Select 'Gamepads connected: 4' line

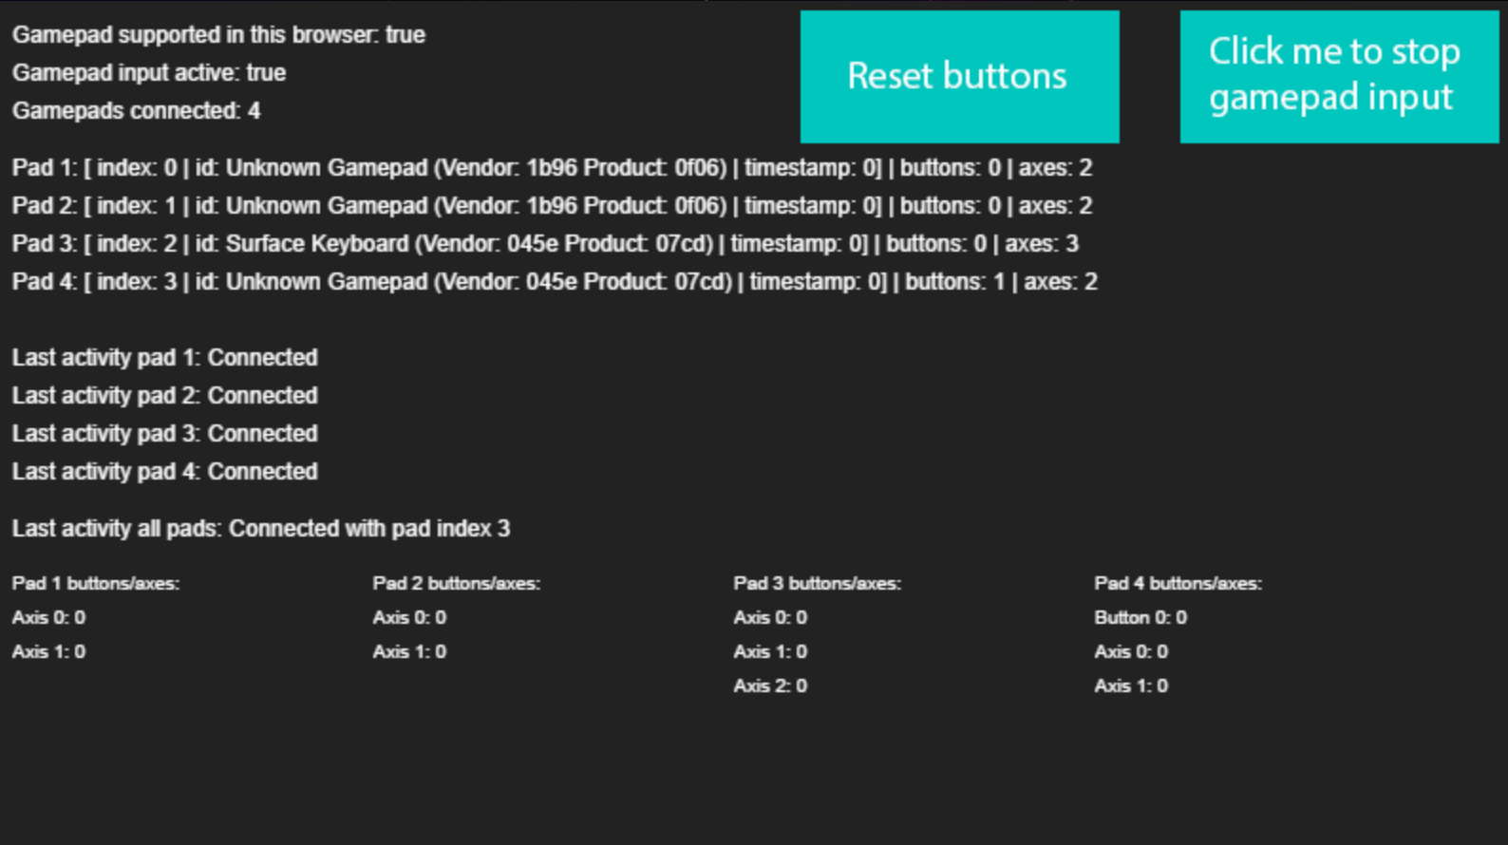(x=136, y=111)
